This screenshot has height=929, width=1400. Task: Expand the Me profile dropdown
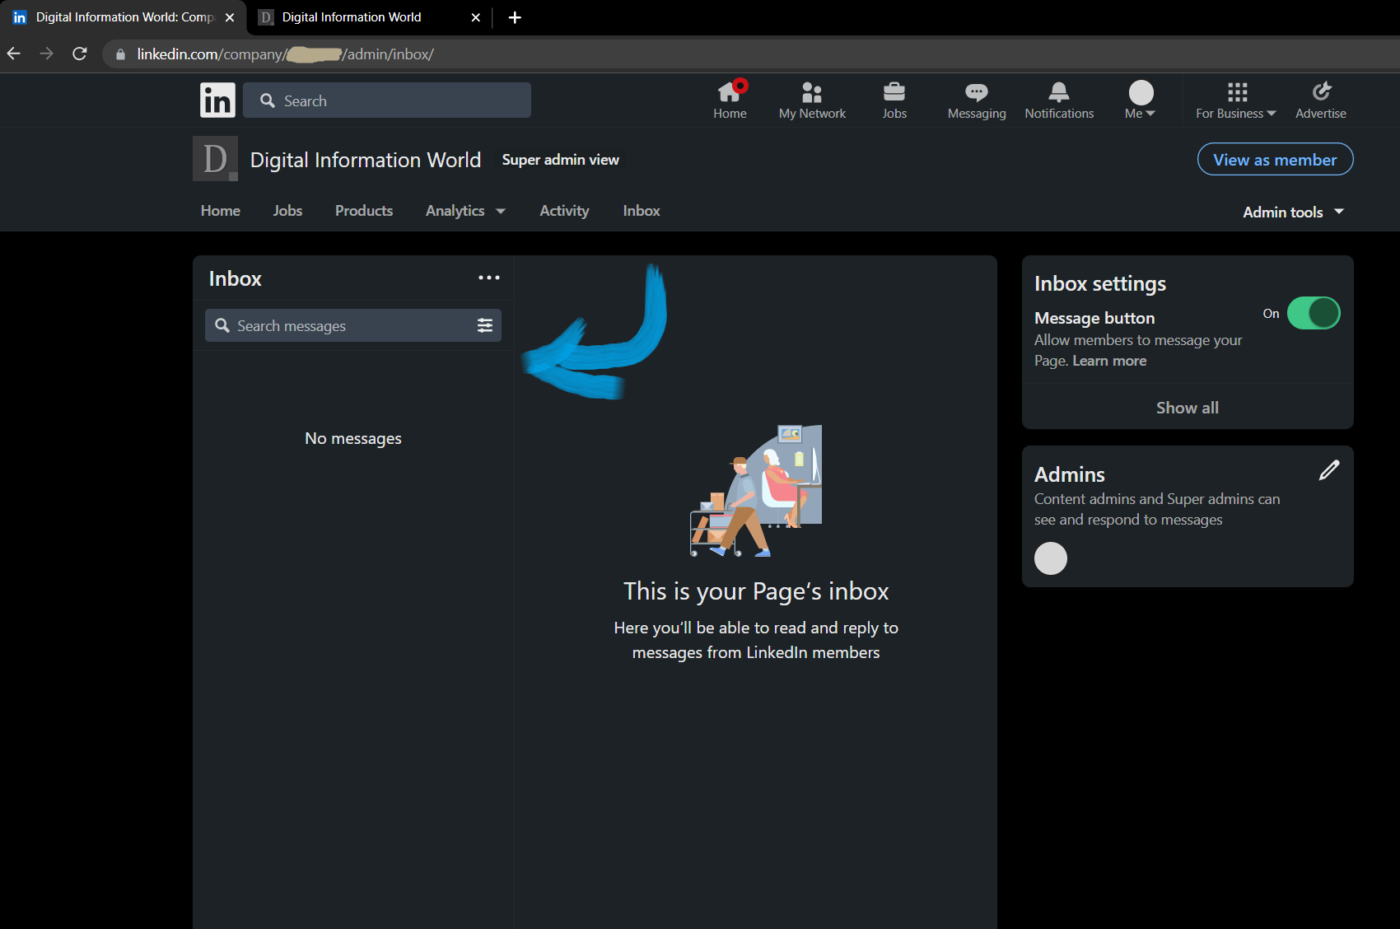[x=1141, y=100]
